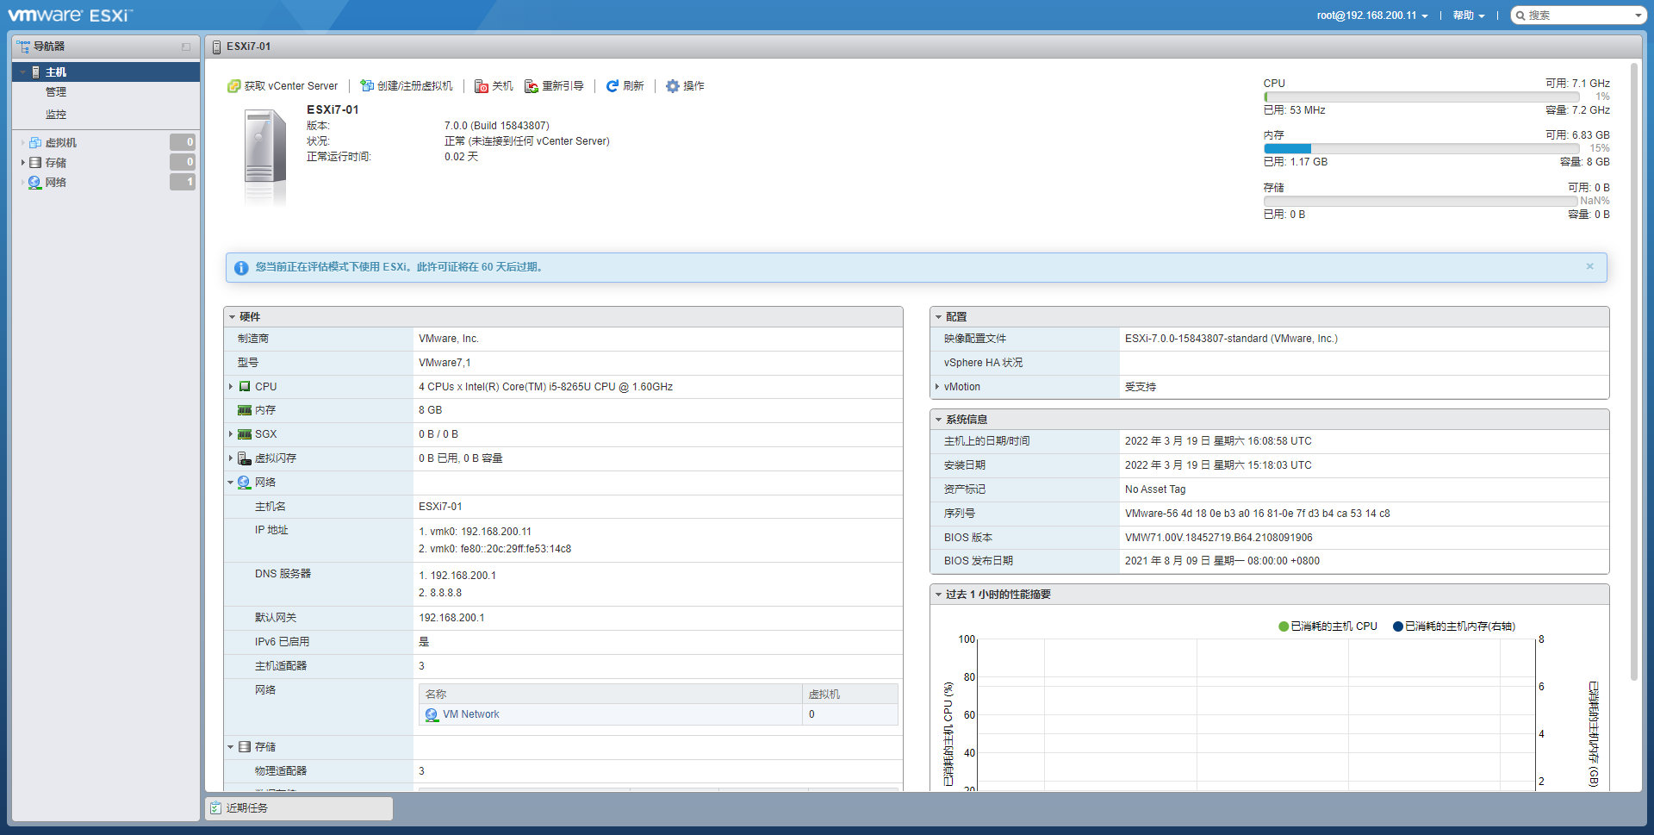1654x835 pixels.
Task: Click the 导航器 panel icon
Action: tap(23, 47)
